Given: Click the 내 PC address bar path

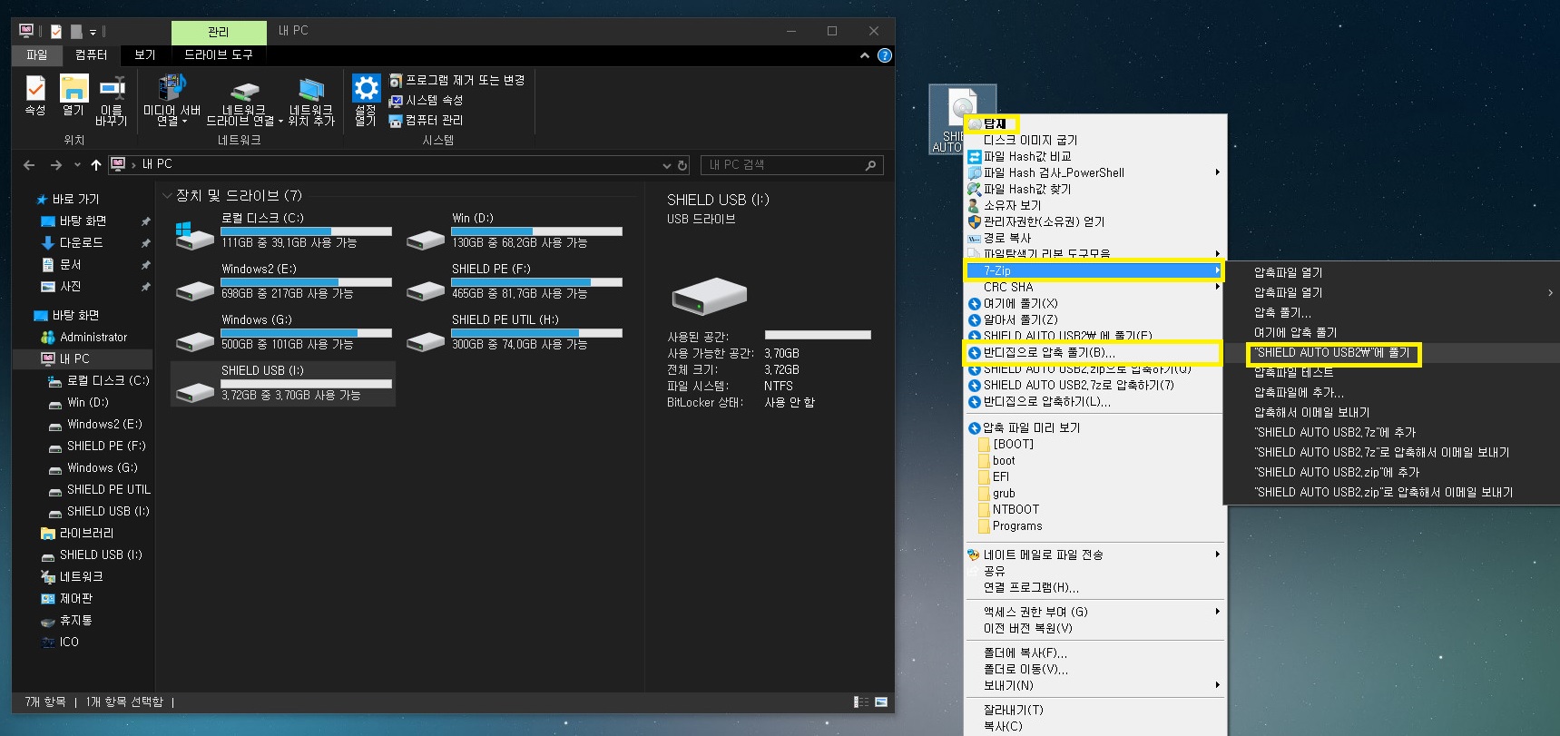Looking at the screenshot, I should (x=157, y=164).
